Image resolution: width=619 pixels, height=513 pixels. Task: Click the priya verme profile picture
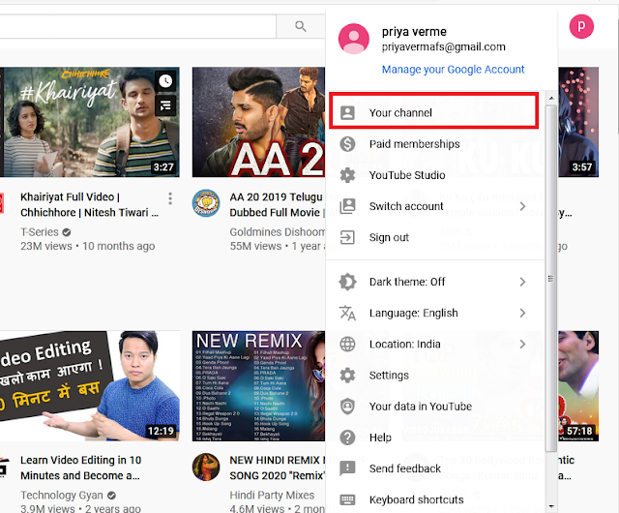[x=354, y=39]
